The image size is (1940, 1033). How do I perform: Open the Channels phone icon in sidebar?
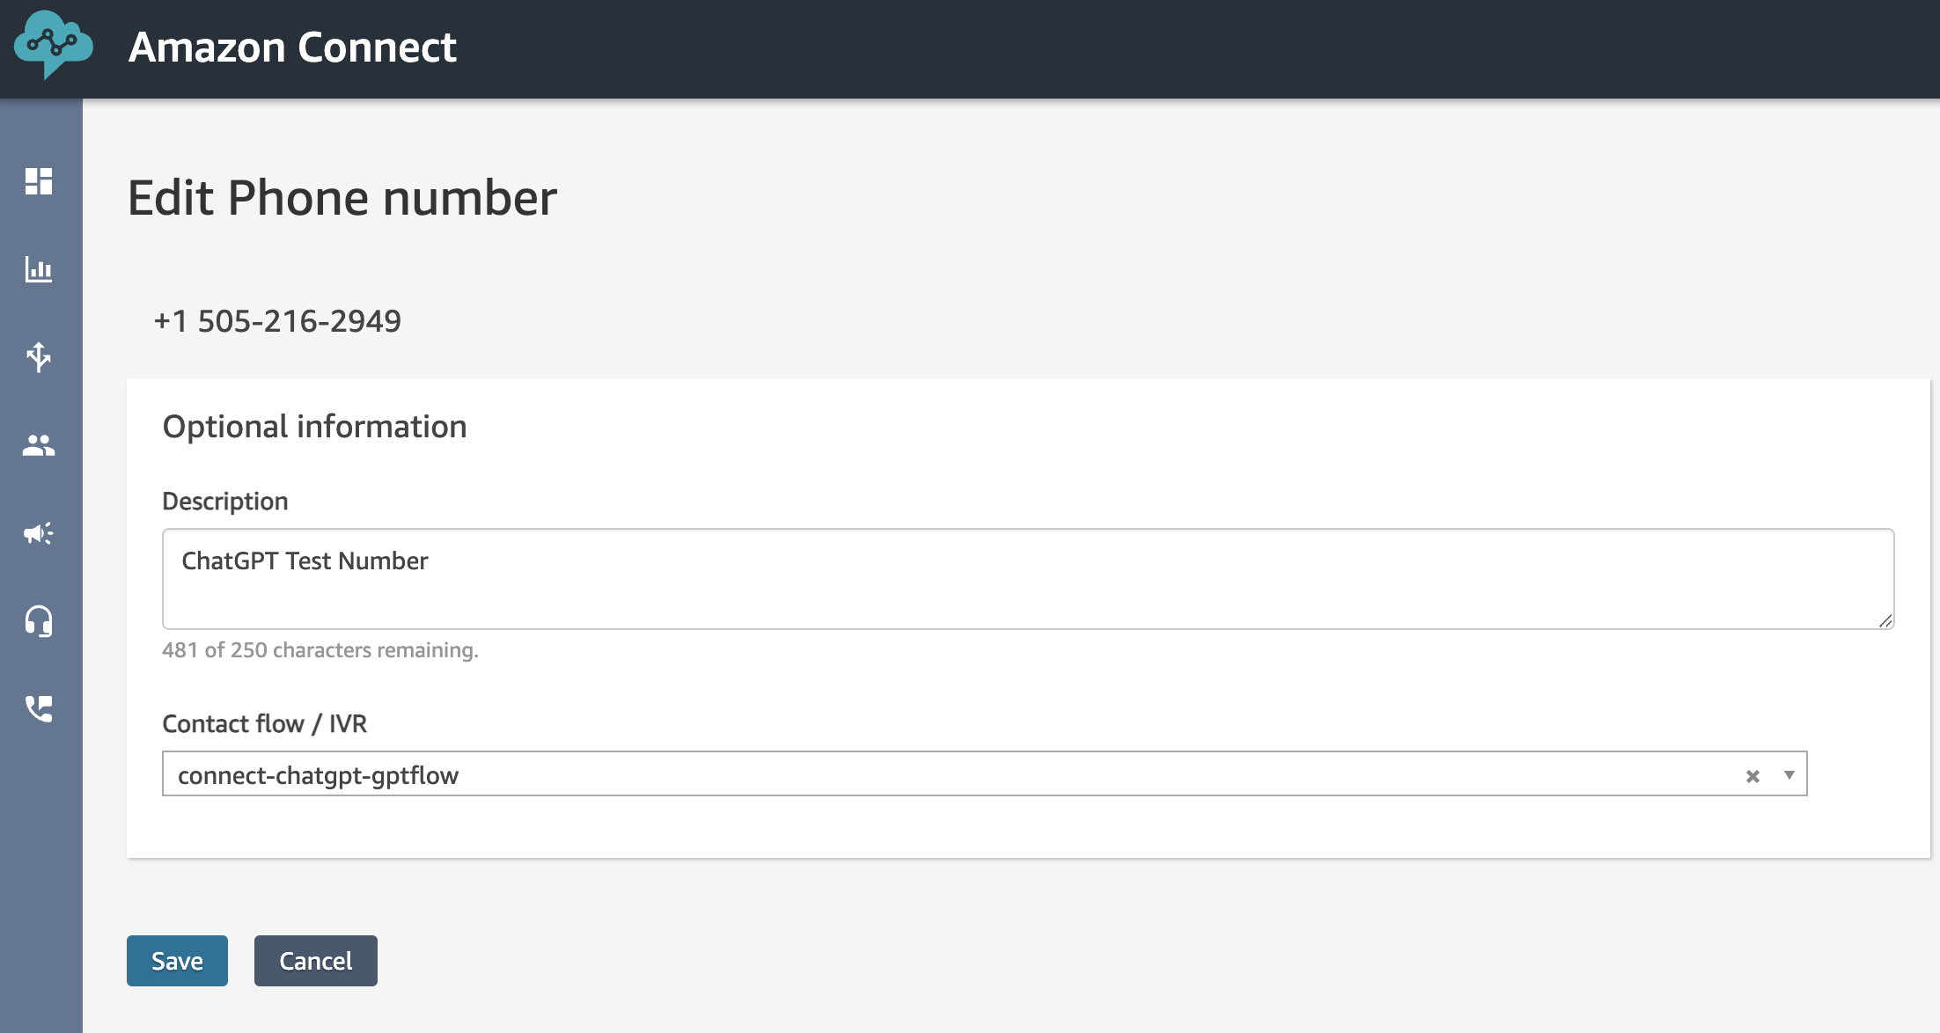point(39,709)
